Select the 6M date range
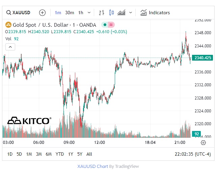 point(49,154)
